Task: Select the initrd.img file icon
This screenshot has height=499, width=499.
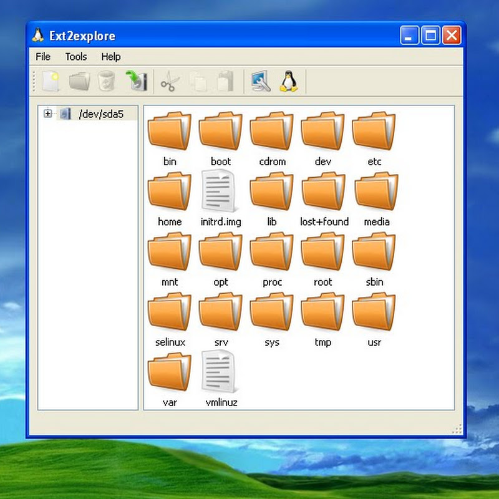Action: (x=220, y=192)
